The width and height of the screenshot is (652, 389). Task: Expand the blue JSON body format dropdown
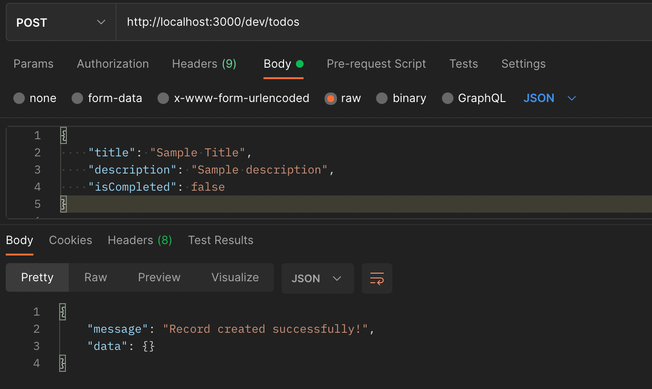tap(550, 98)
